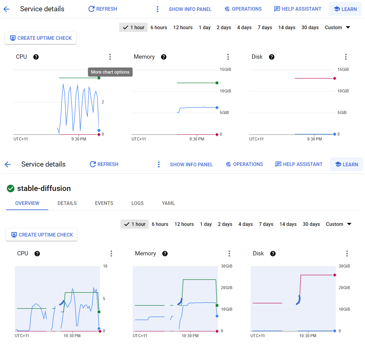365x349 pixels.
Task: Open top OPERATIONS link
Action: (x=243, y=9)
